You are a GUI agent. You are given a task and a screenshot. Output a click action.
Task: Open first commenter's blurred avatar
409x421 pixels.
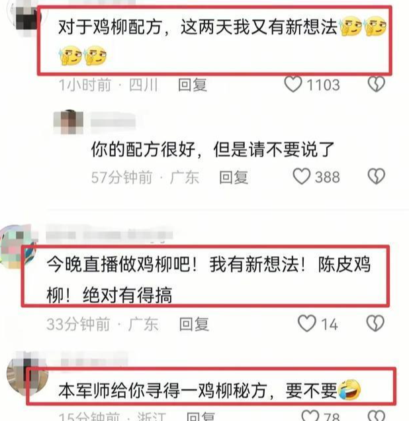pyautogui.click(x=26, y=18)
